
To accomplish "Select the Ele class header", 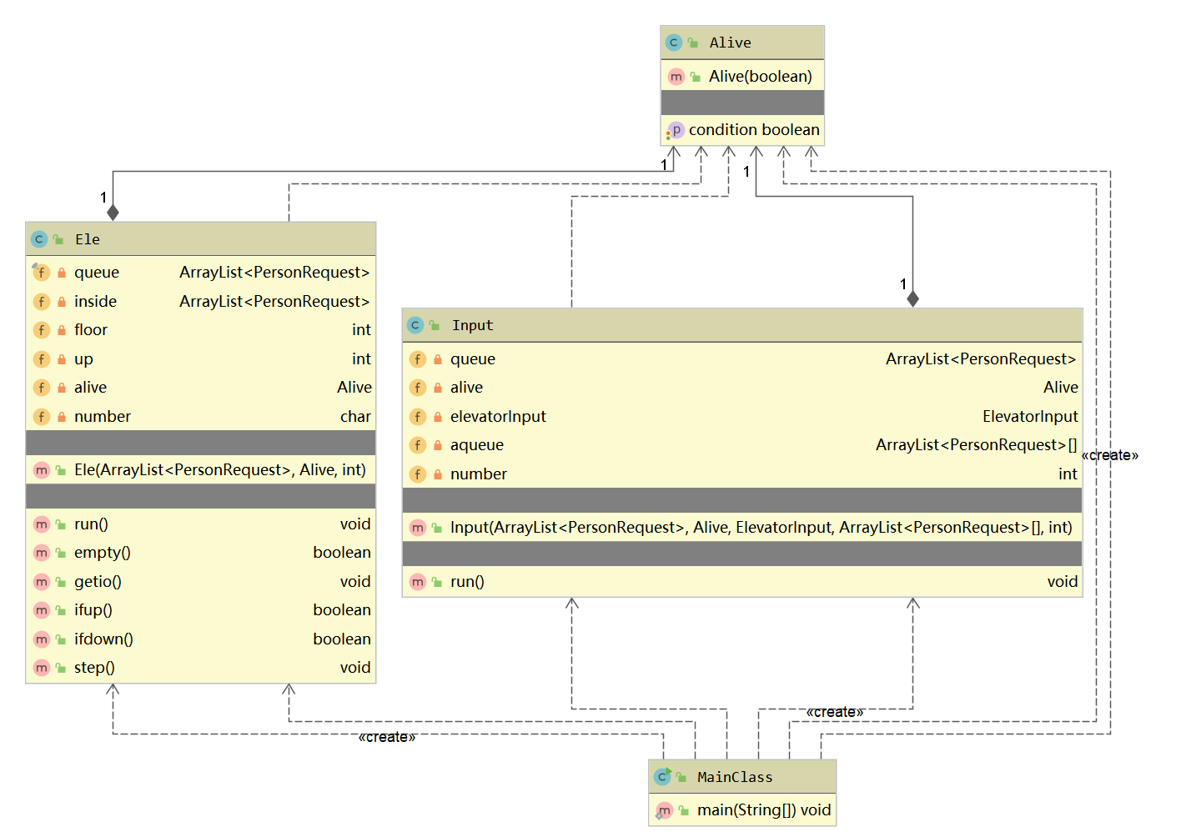I will pos(201,239).
